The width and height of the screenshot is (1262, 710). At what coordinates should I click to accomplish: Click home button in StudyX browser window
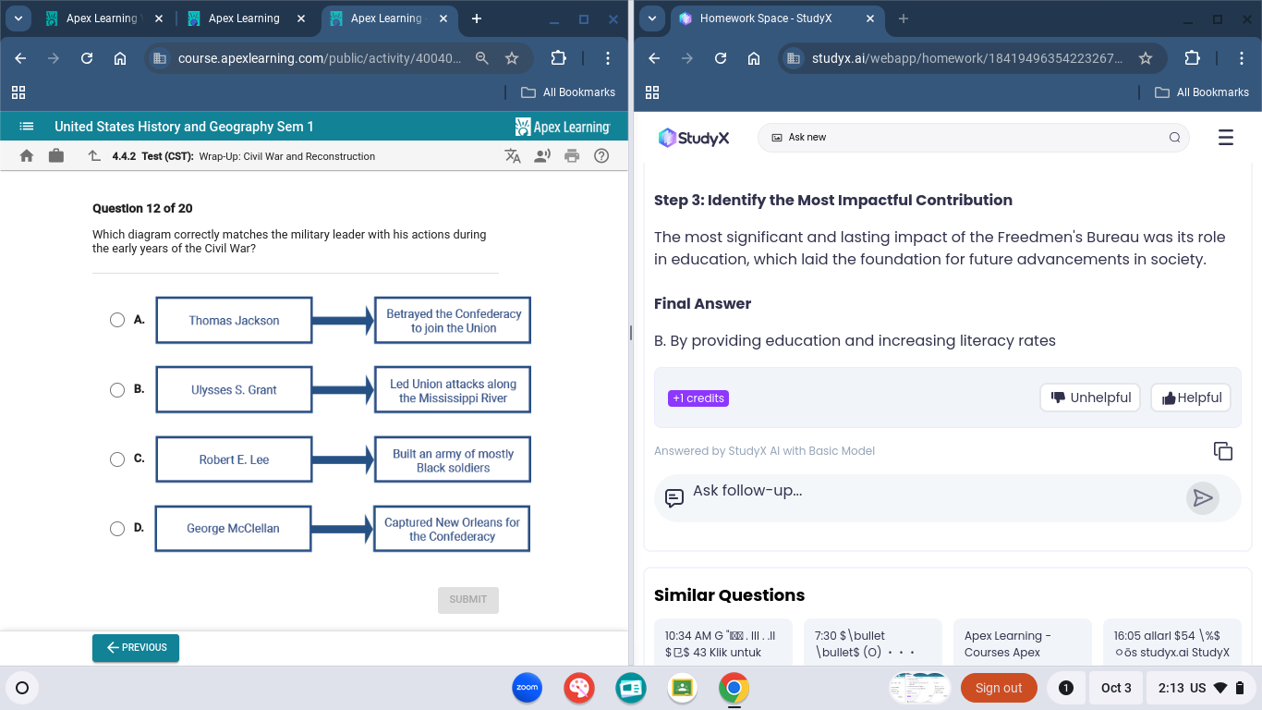(x=754, y=58)
